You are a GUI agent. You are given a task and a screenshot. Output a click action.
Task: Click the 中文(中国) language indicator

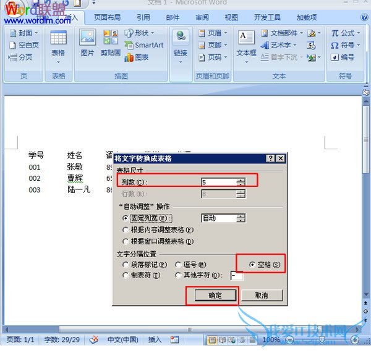pyautogui.click(x=123, y=340)
